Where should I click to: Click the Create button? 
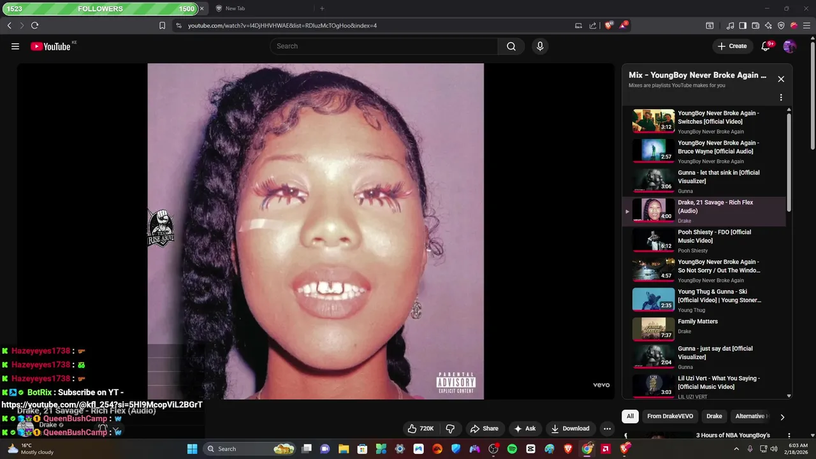(x=732, y=46)
